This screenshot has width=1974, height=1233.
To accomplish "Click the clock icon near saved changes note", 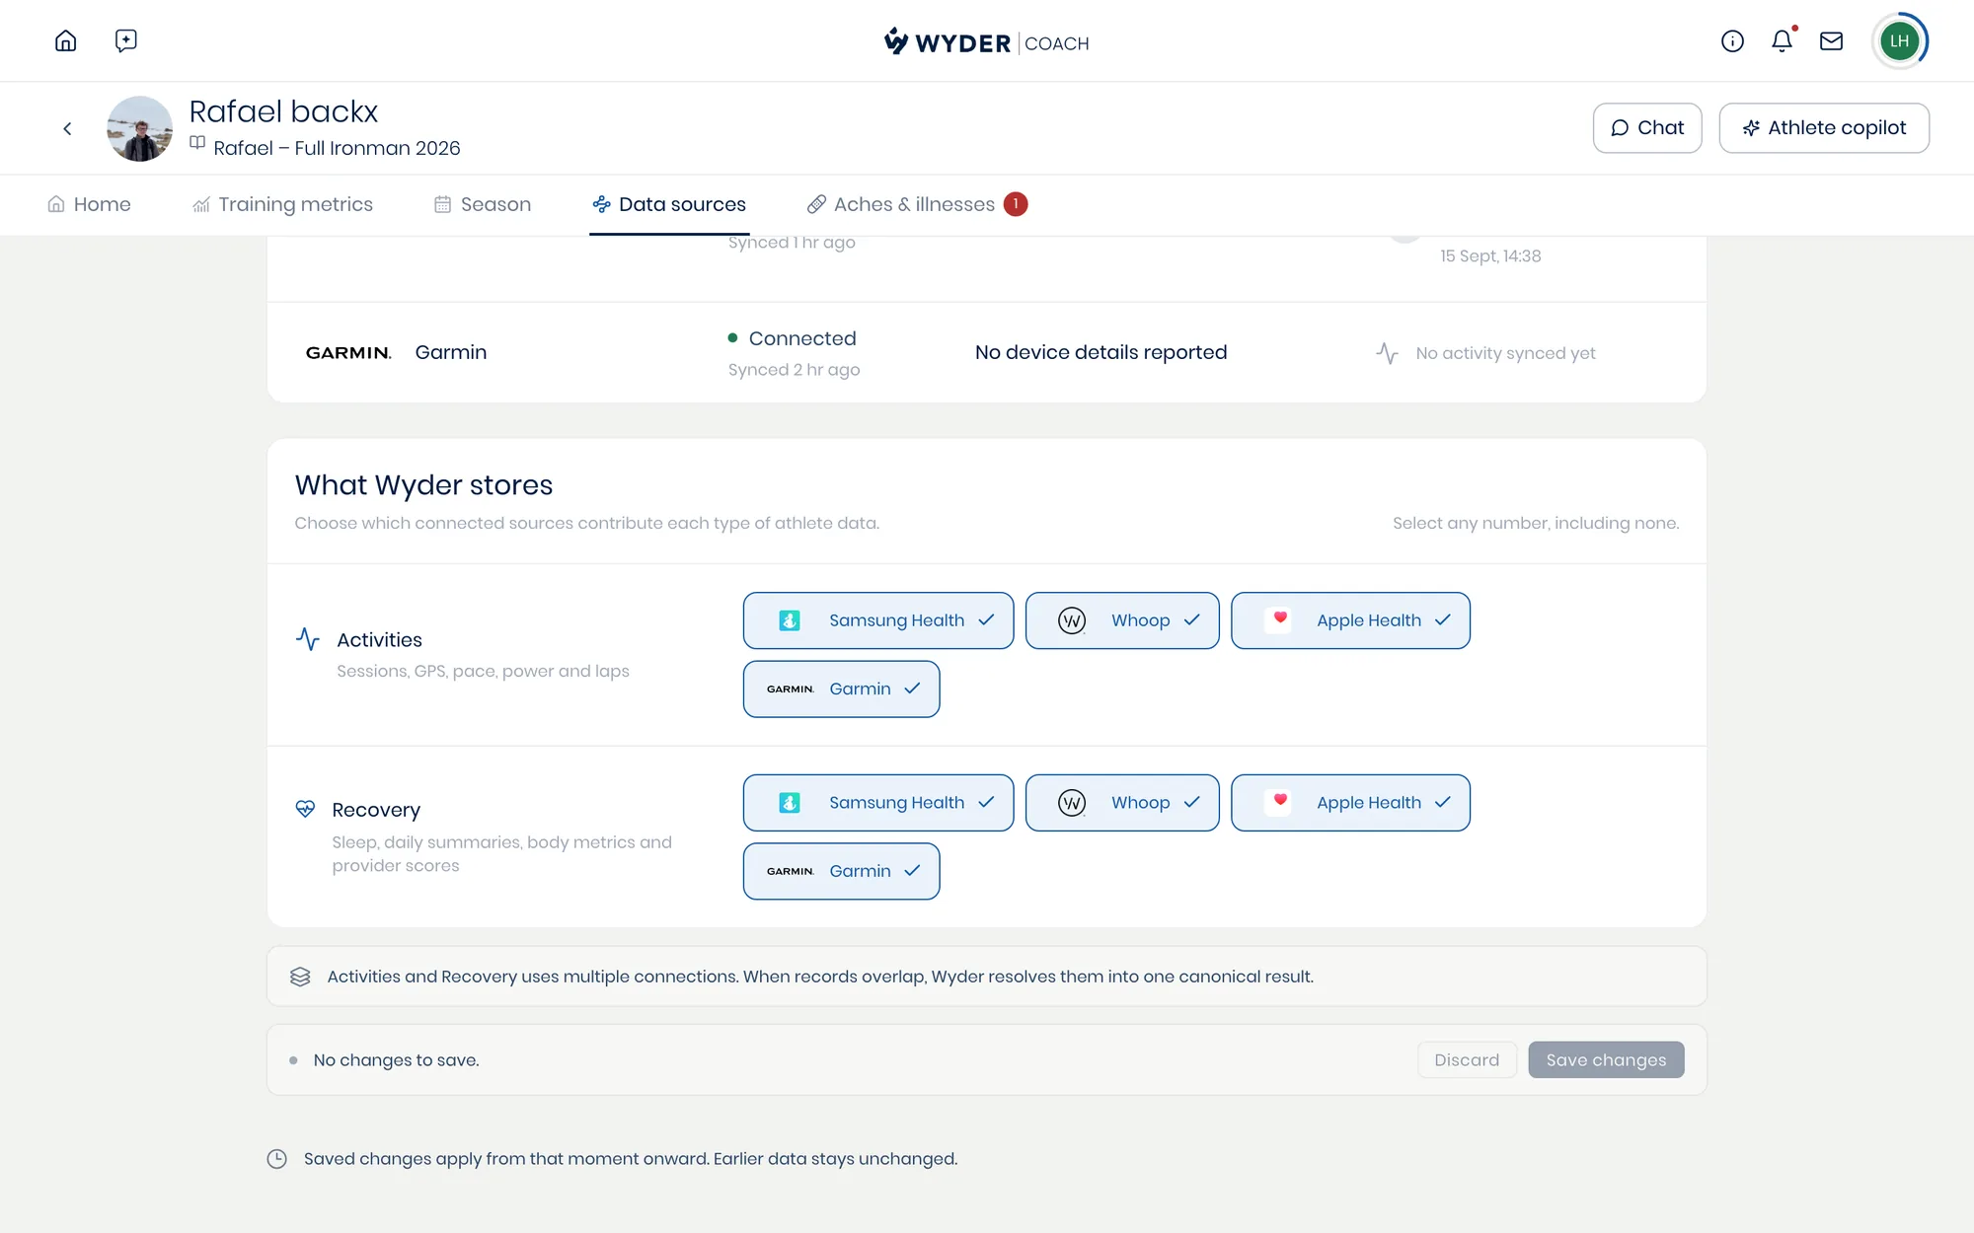I will point(276,1159).
